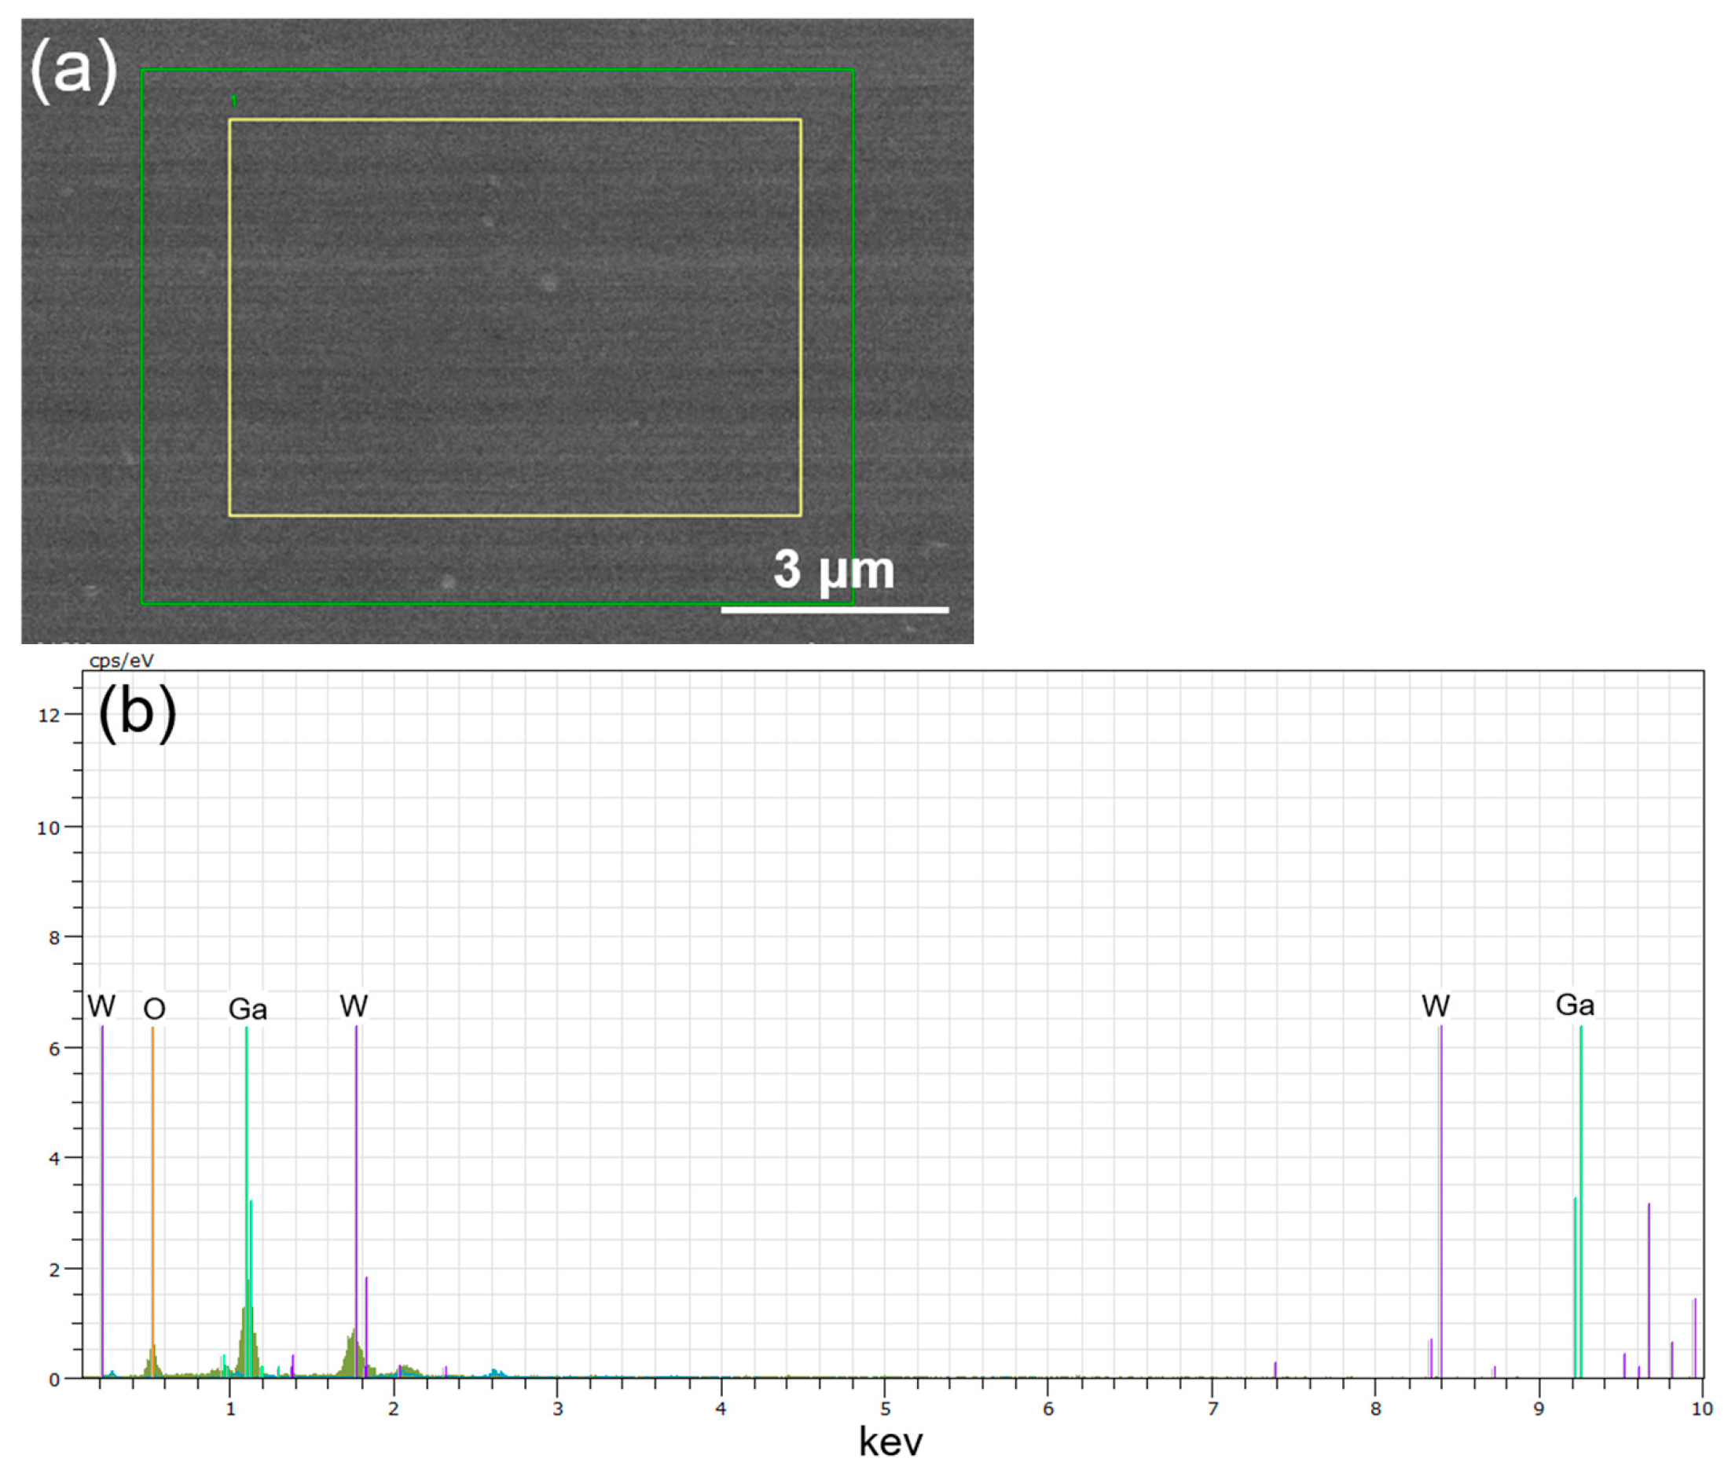Image resolution: width=1728 pixels, height=1473 pixels.
Task: Click the '(b)' panel label
Action: (x=137, y=713)
